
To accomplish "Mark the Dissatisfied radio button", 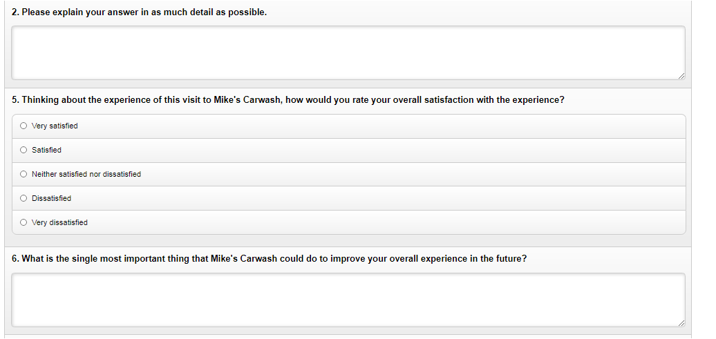I will point(23,198).
